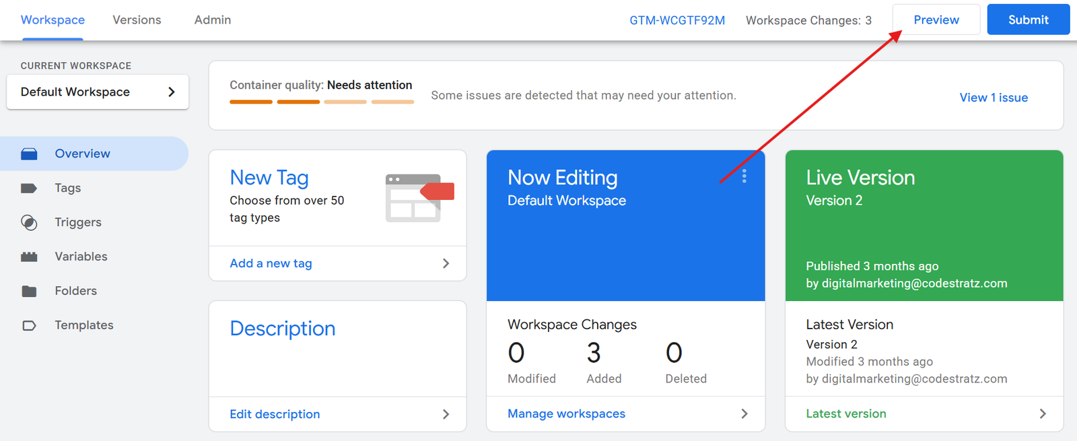
Task: Click the Description heading
Action: coord(283,329)
